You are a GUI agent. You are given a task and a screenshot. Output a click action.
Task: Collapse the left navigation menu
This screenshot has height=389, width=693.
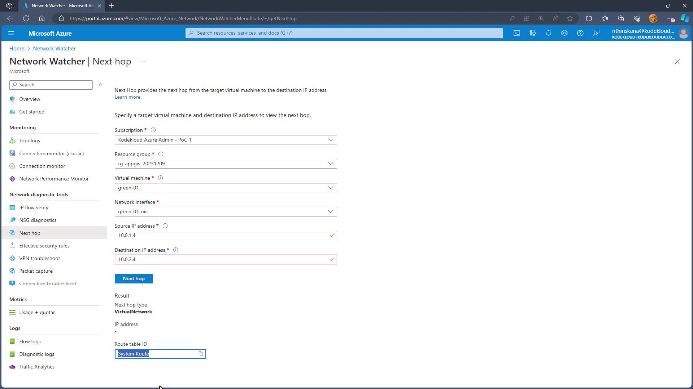(101, 85)
